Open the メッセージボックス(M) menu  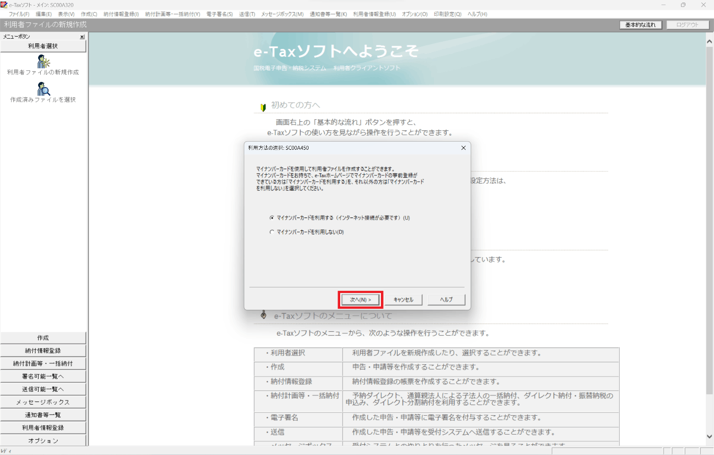coord(282,14)
